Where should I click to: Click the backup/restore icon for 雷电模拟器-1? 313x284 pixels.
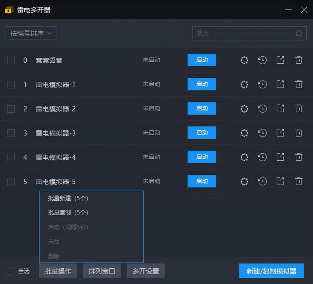click(262, 84)
